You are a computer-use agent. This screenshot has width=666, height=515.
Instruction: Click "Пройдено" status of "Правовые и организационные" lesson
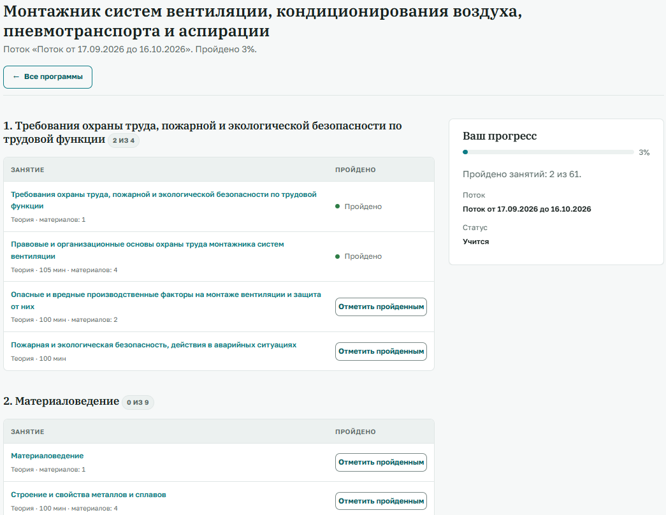point(358,256)
